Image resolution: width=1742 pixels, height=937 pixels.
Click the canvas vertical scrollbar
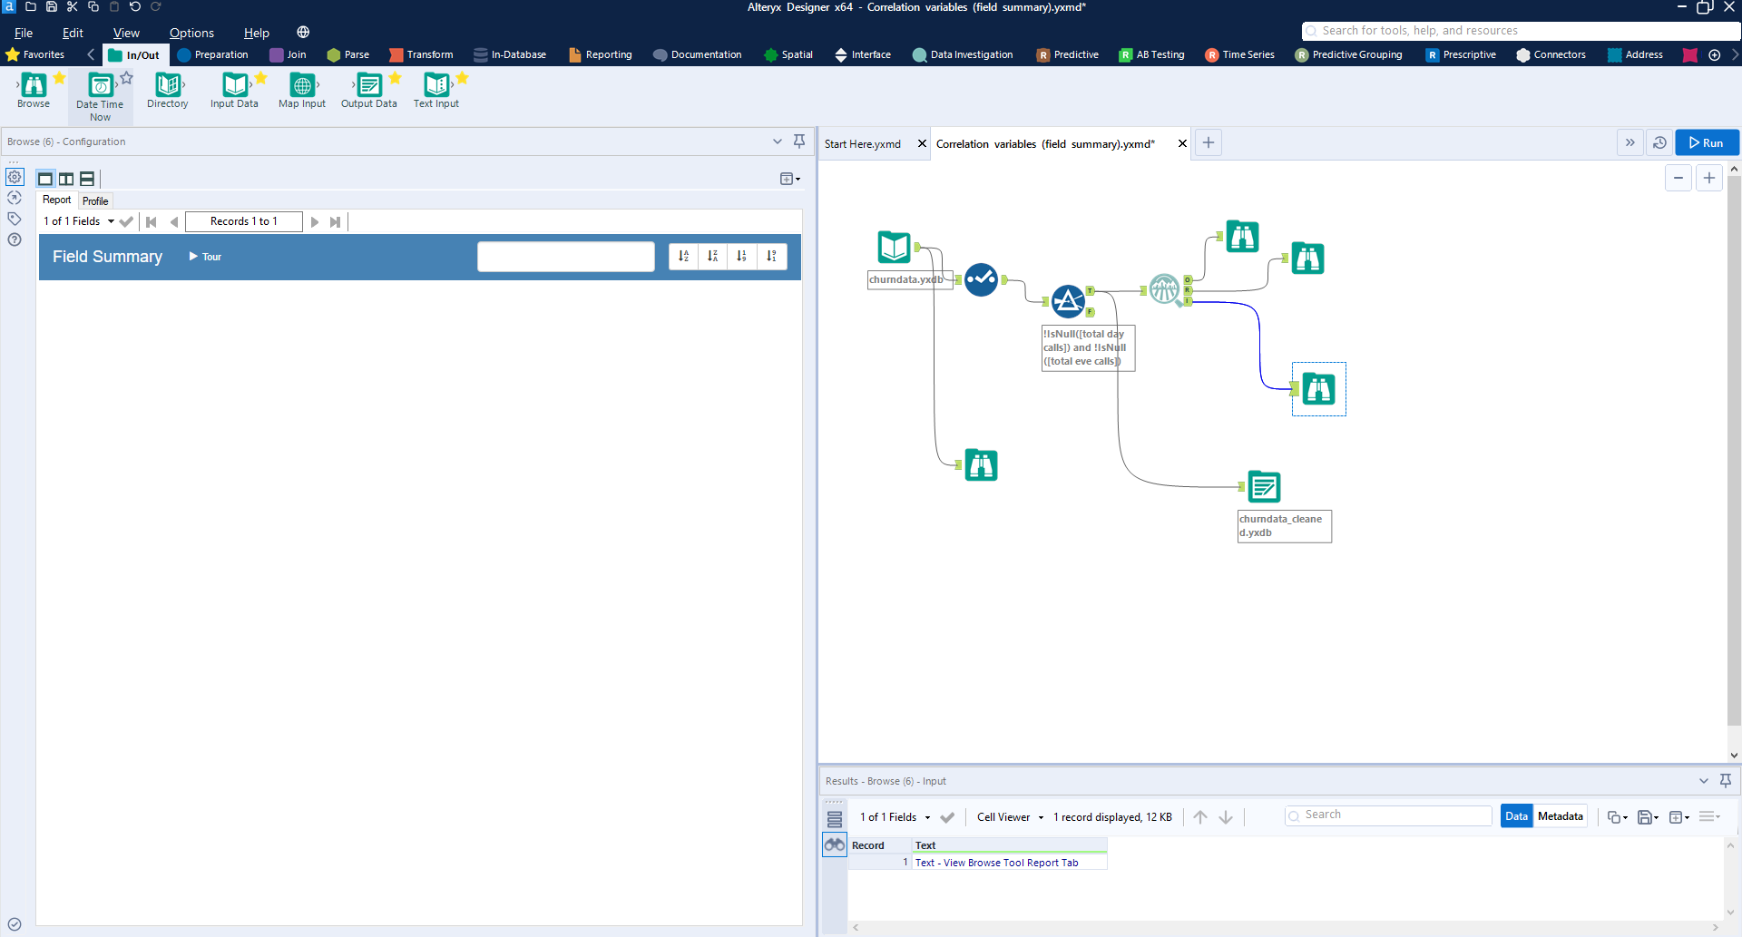point(1734,454)
